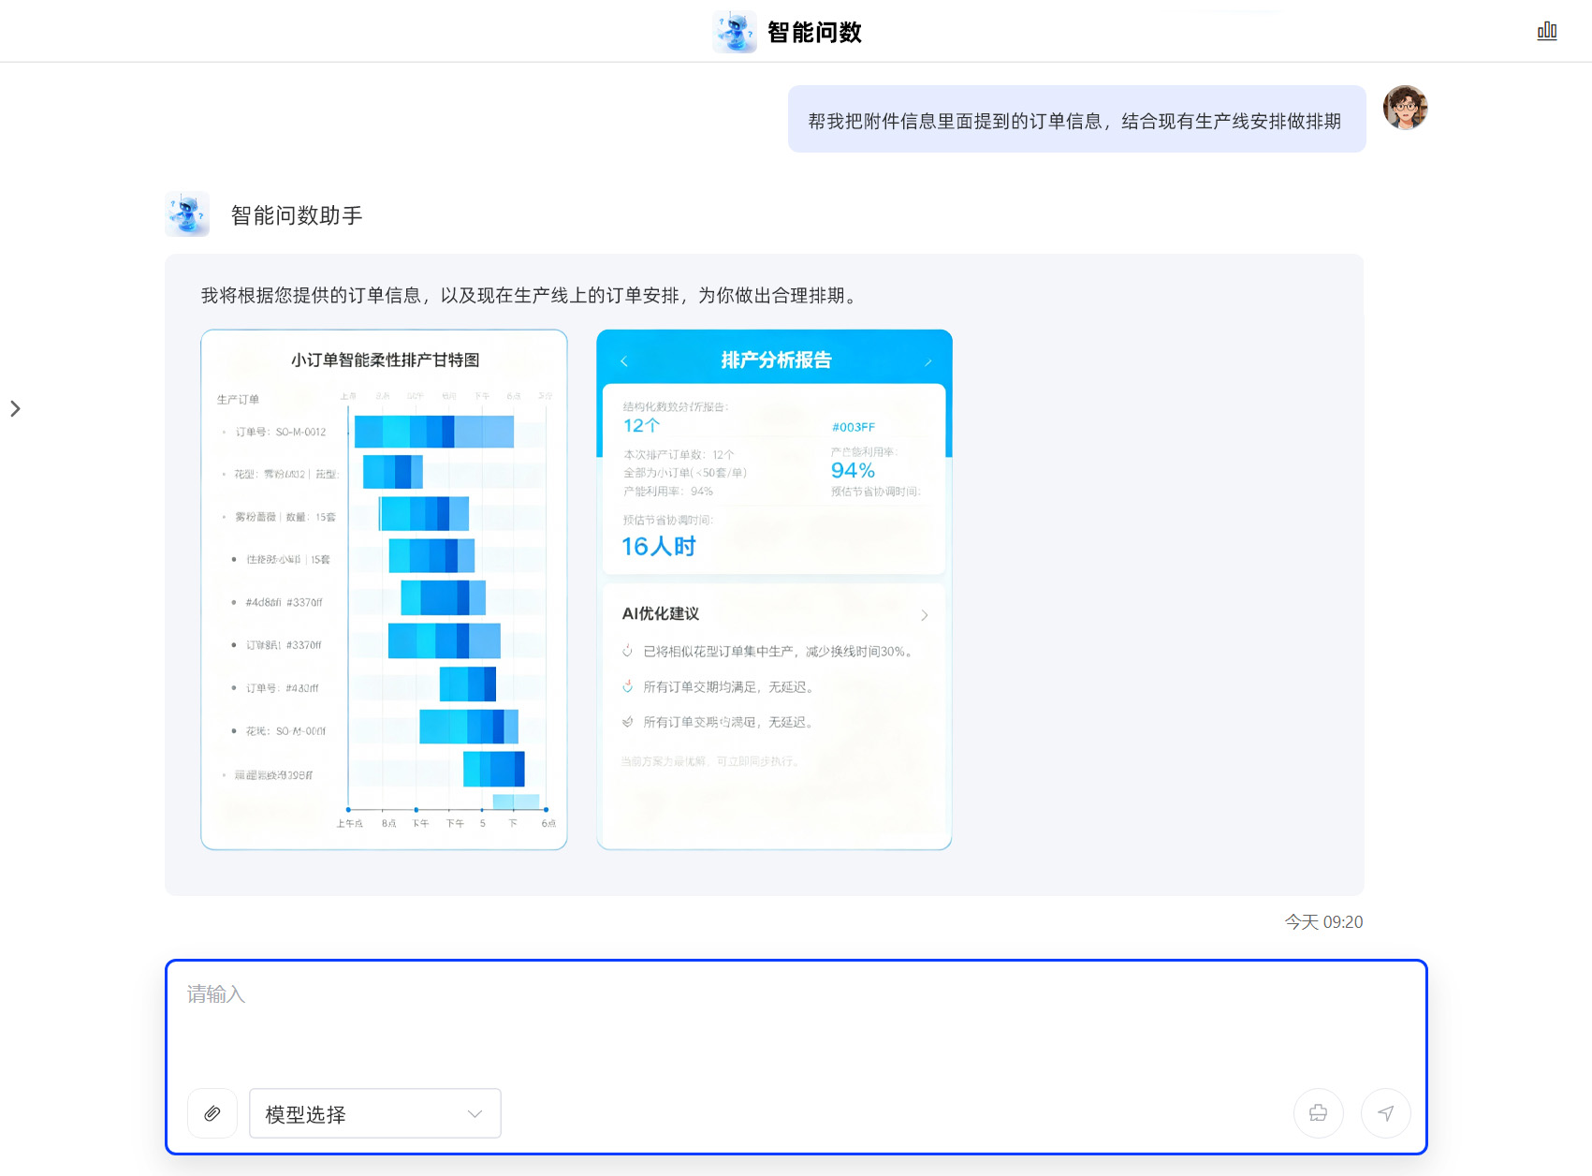Image resolution: width=1592 pixels, height=1176 pixels.
Task: Go to next page in 排产分析报告 header
Action: pyautogui.click(x=927, y=361)
